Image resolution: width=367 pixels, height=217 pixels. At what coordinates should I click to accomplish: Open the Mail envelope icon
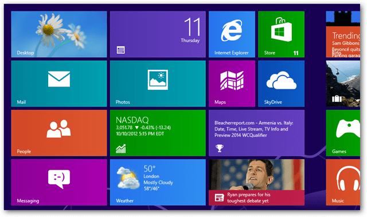point(59,79)
